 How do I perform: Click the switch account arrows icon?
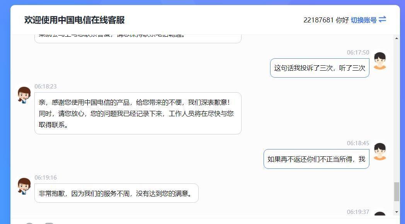[x=382, y=19]
